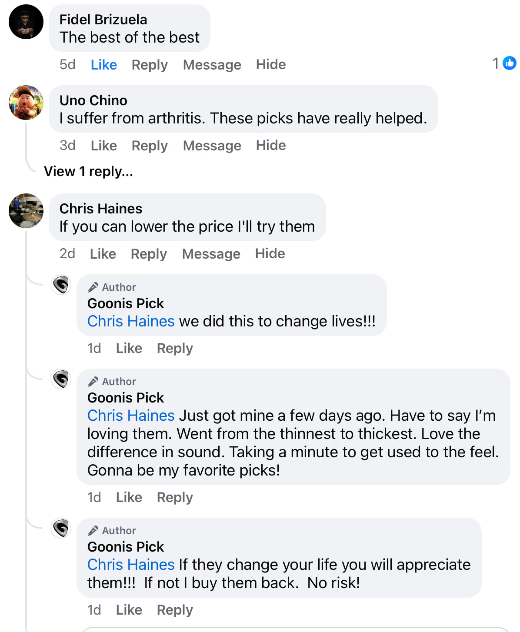Like Goonis Pick's 'Just got mine' reply

tap(129, 497)
